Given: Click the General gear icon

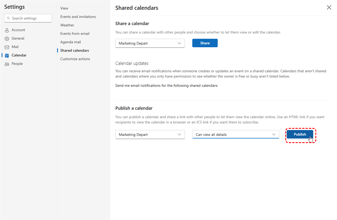Looking at the screenshot, I should [7, 39].
